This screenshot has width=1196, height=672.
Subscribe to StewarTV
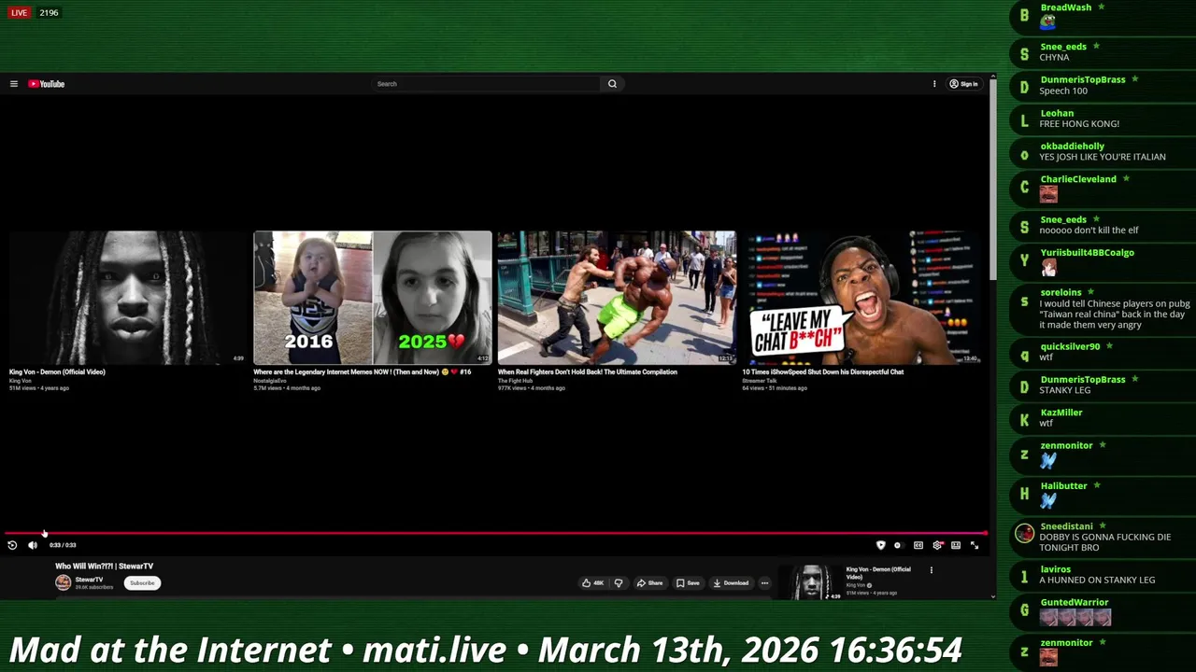(x=142, y=583)
